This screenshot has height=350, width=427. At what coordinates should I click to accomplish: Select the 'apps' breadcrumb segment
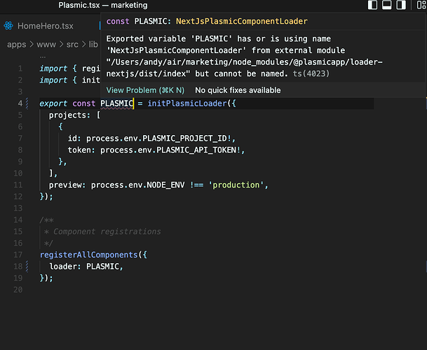click(x=18, y=45)
